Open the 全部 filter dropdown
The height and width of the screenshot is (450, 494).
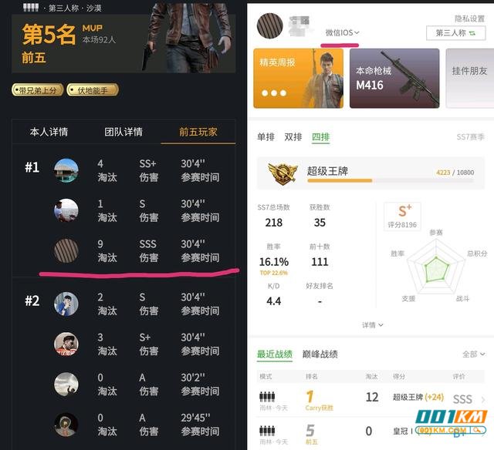point(473,354)
